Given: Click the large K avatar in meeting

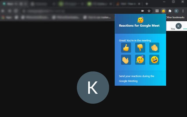Looking at the screenshot, I should coord(93,87).
